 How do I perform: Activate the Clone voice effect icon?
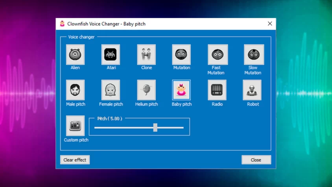point(146,54)
